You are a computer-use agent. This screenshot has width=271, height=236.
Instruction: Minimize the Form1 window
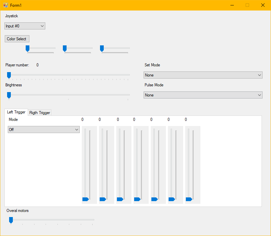(x=232, y=5)
